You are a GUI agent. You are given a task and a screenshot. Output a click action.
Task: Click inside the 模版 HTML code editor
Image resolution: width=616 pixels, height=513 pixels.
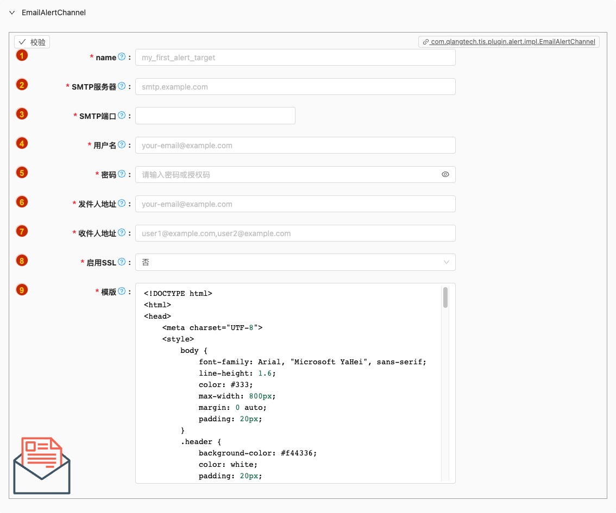point(288,380)
